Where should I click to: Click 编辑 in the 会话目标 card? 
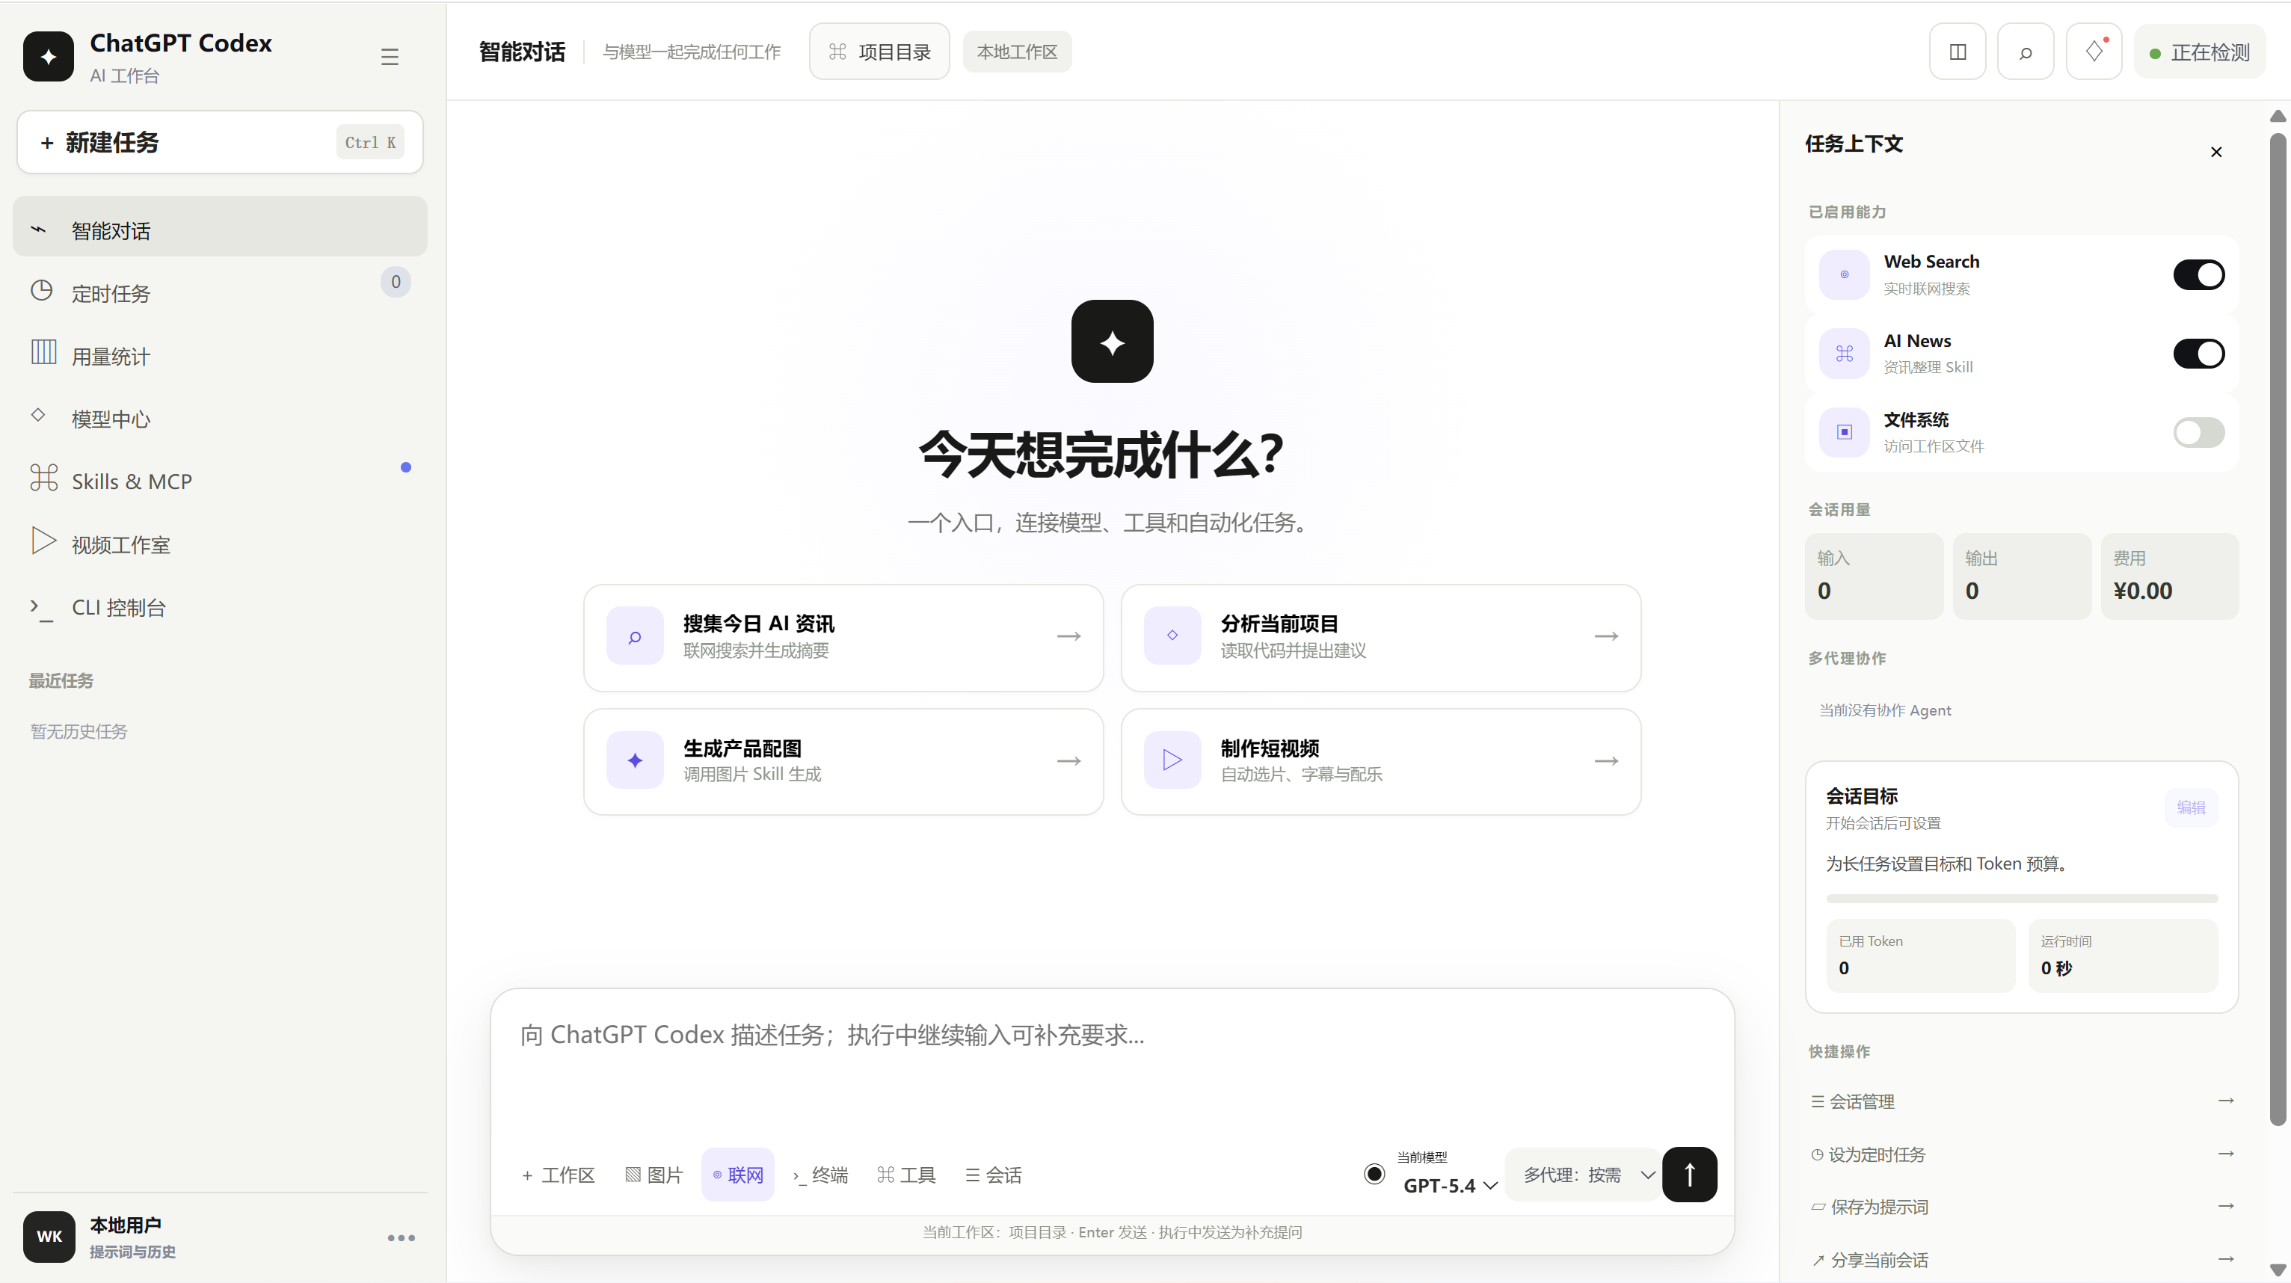click(x=2191, y=807)
